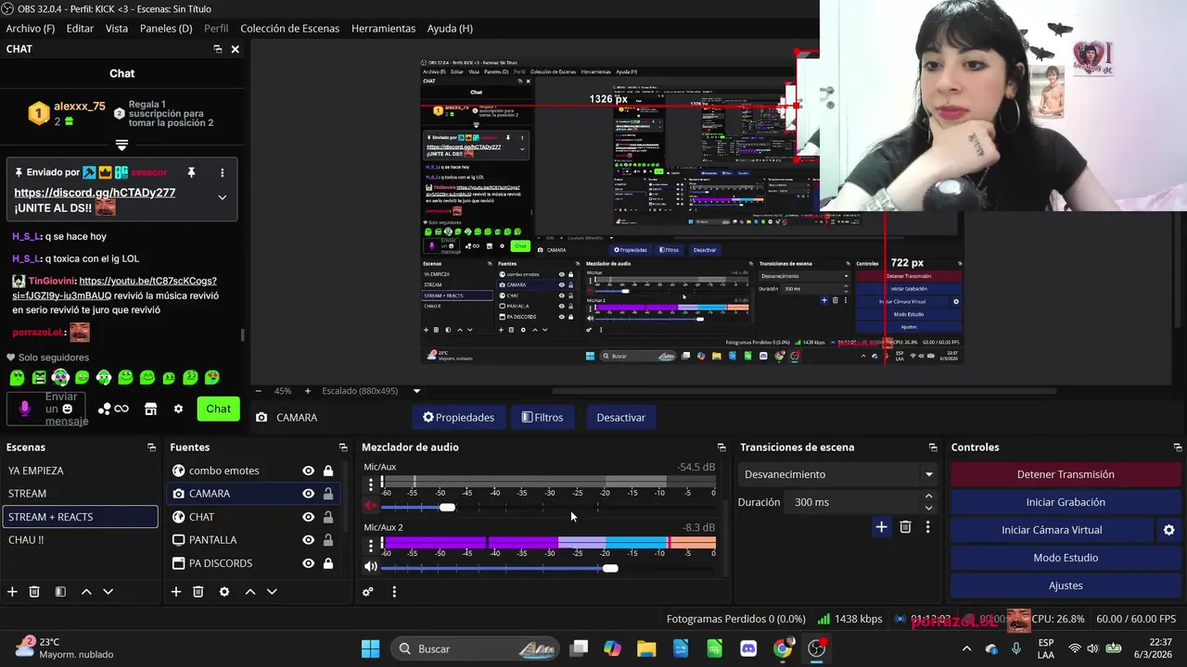1187x667 pixels.
Task: Undock the Fuentes panel
Action: coord(343,447)
